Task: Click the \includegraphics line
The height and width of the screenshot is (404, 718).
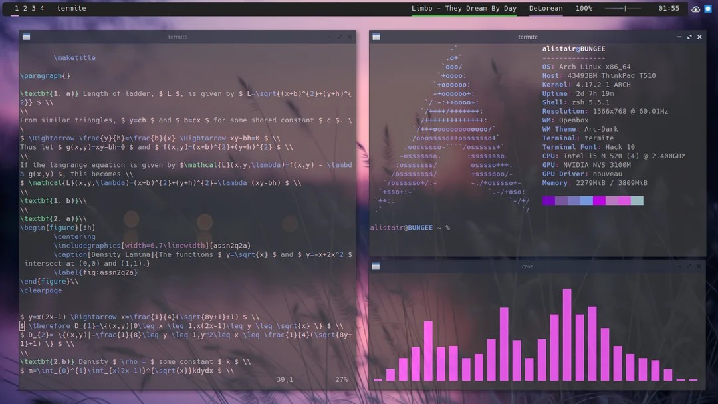Action: point(152,246)
